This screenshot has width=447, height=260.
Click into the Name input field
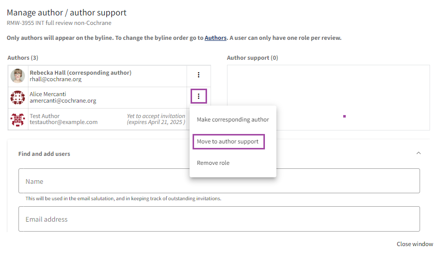pyautogui.click(x=219, y=181)
